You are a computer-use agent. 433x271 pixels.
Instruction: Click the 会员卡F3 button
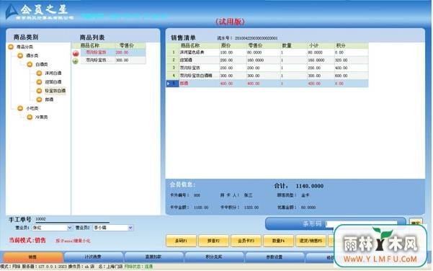[x=246, y=241]
